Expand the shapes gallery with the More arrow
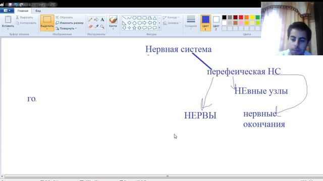Screen dimensions: 323x181 [x=159, y=28]
